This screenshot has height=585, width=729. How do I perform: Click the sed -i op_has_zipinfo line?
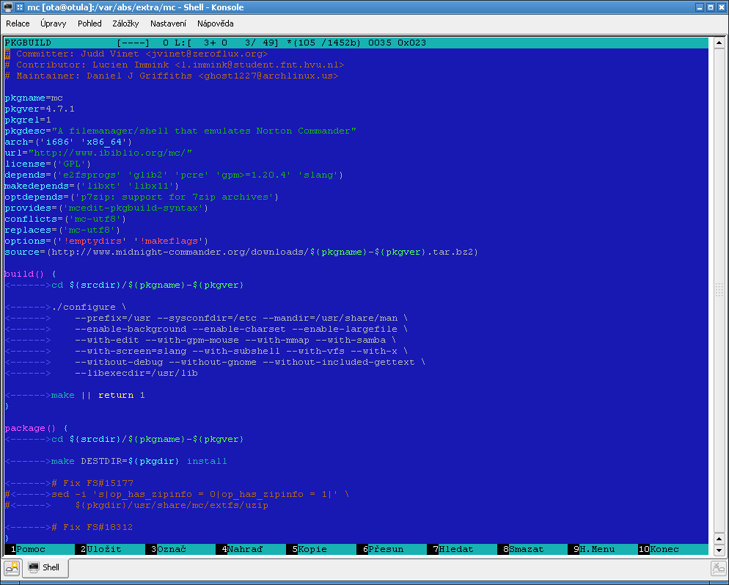[x=177, y=494]
